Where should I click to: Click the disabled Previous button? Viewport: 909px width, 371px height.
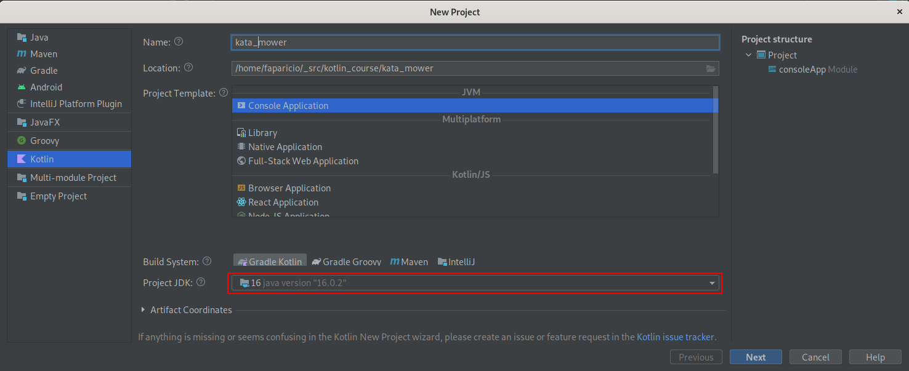(x=696, y=357)
